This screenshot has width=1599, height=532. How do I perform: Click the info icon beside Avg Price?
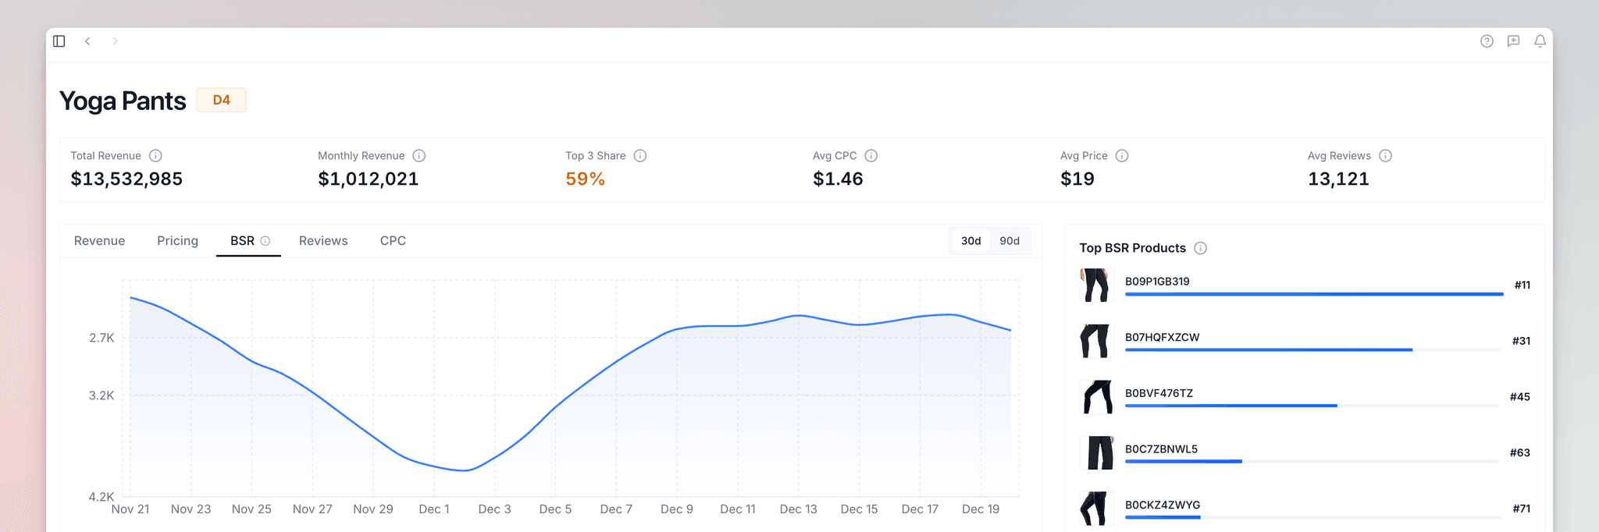(1122, 156)
